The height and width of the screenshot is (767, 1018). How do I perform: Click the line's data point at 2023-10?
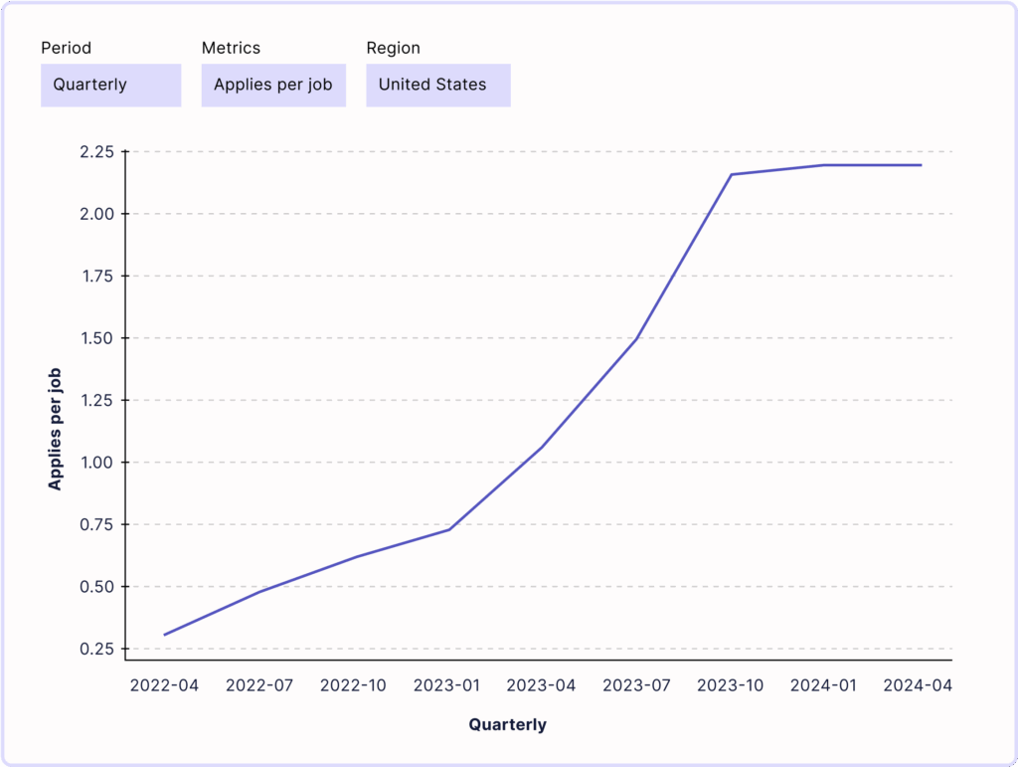(732, 175)
